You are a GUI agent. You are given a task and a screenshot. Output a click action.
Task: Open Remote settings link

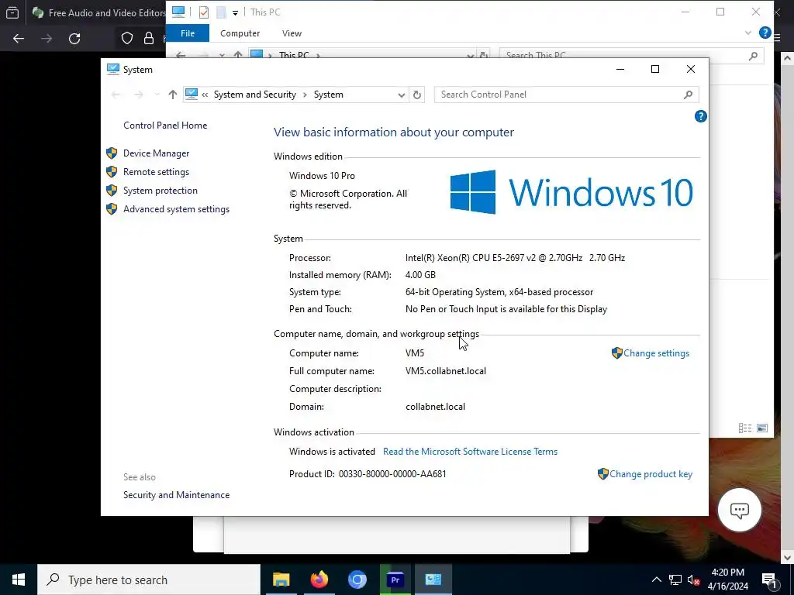point(156,172)
